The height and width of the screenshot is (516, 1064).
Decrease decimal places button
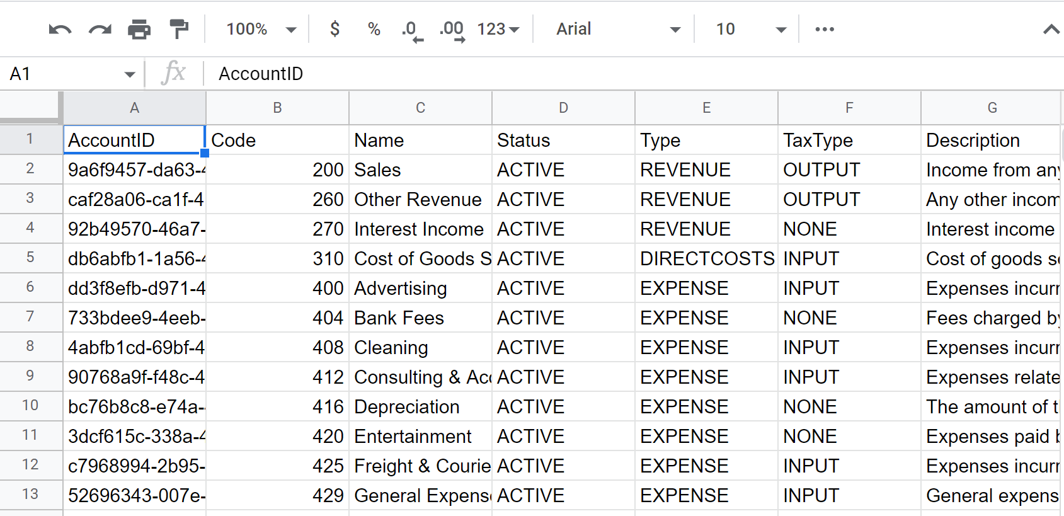(412, 30)
